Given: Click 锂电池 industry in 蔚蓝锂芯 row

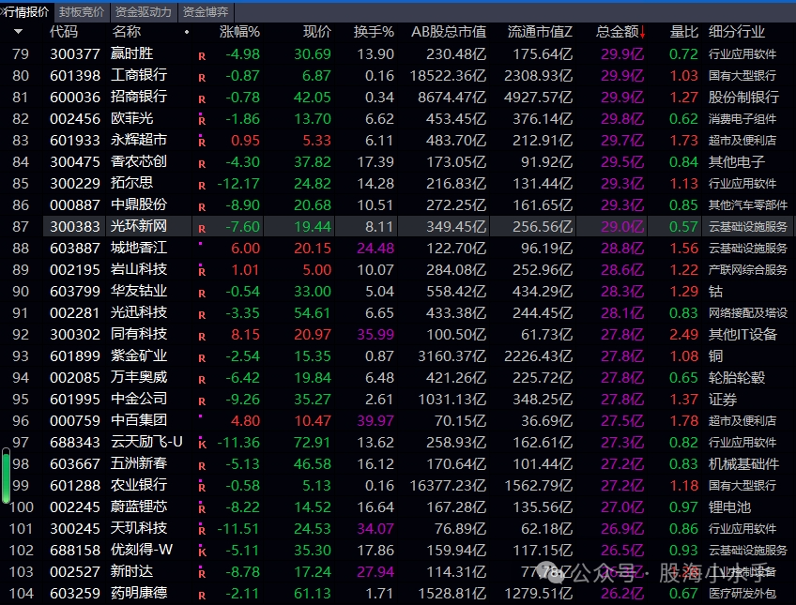Looking at the screenshot, I should click(729, 507).
